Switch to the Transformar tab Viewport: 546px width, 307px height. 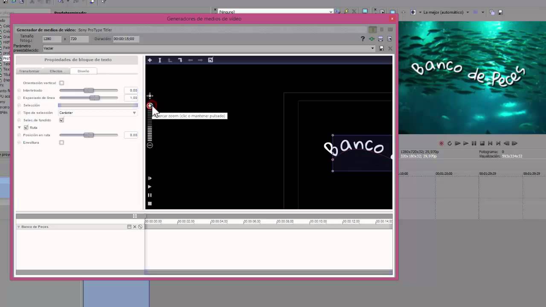pos(29,71)
